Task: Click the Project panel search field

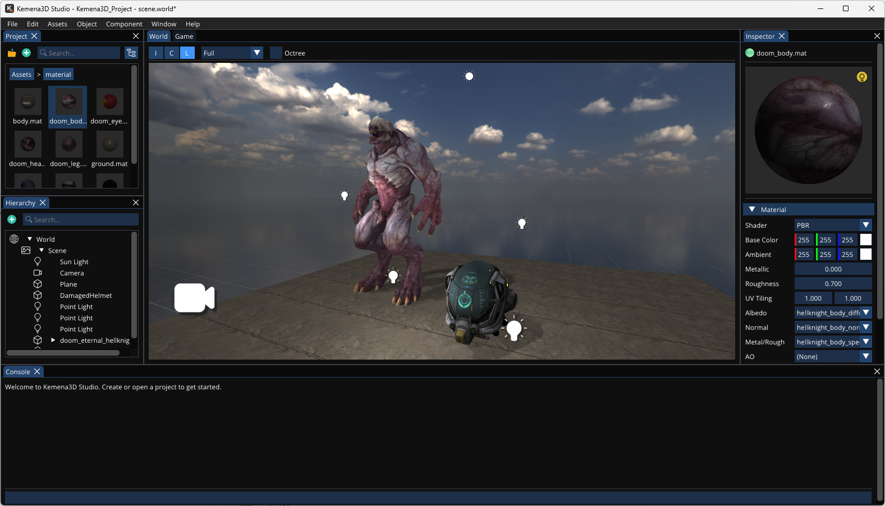Action: (x=79, y=53)
